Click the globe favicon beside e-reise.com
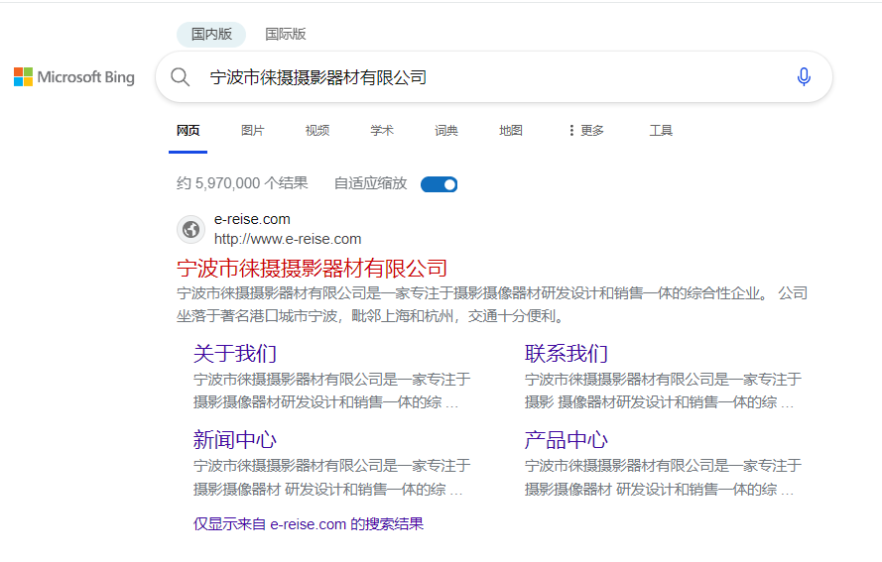The image size is (882, 562). coord(191,229)
